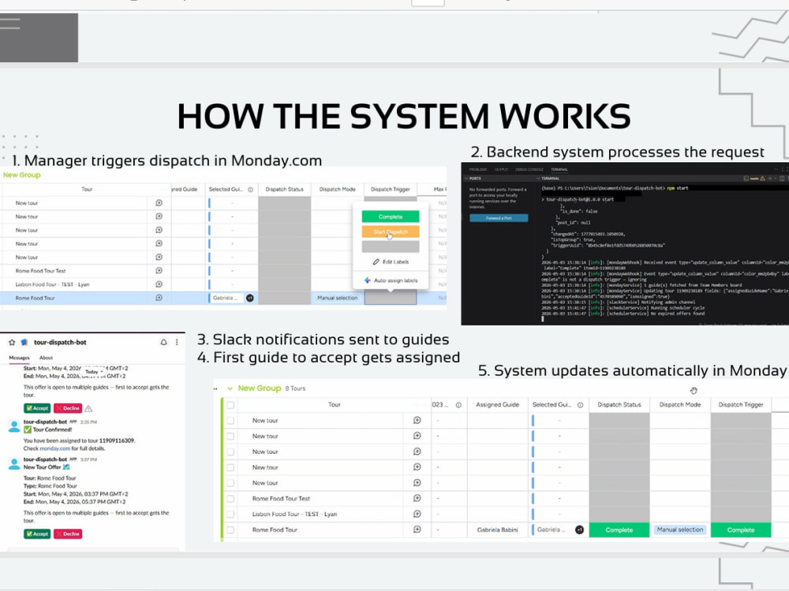Open the Dispatch Status Complete cell
Viewport: 789px width, 591px height.
(x=619, y=530)
